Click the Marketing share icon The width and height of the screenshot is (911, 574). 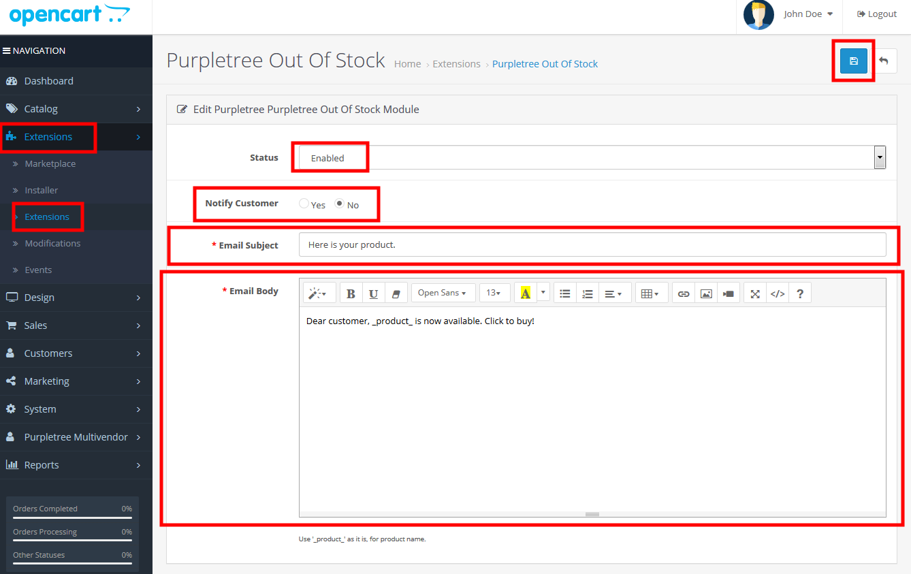11,381
